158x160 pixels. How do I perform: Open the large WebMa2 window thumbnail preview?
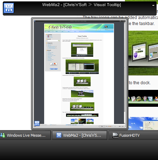pos(80,74)
